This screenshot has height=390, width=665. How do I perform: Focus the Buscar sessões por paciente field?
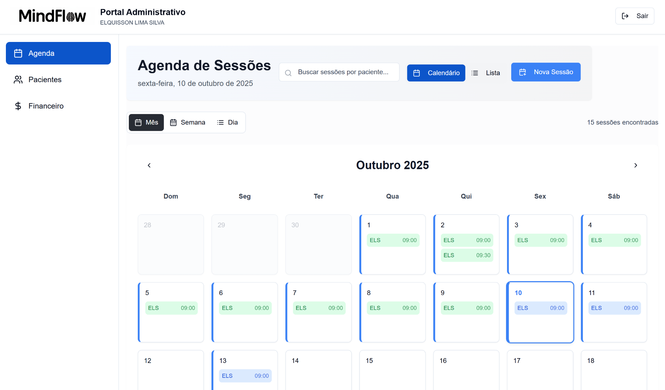click(x=343, y=72)
